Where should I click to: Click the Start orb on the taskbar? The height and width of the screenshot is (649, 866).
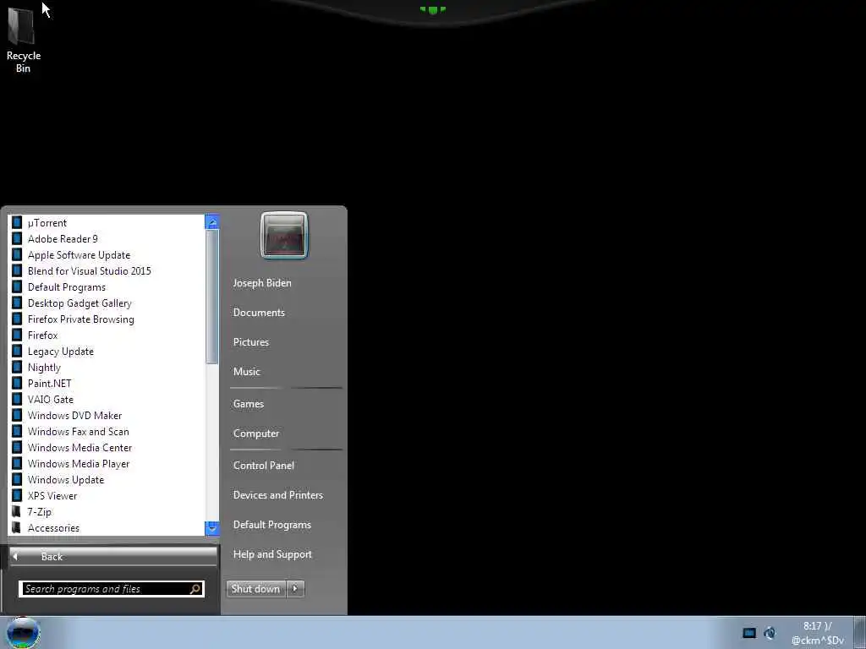tap(23, 633)
